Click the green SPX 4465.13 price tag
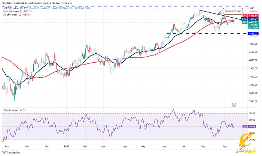 [x=250, y=25]
